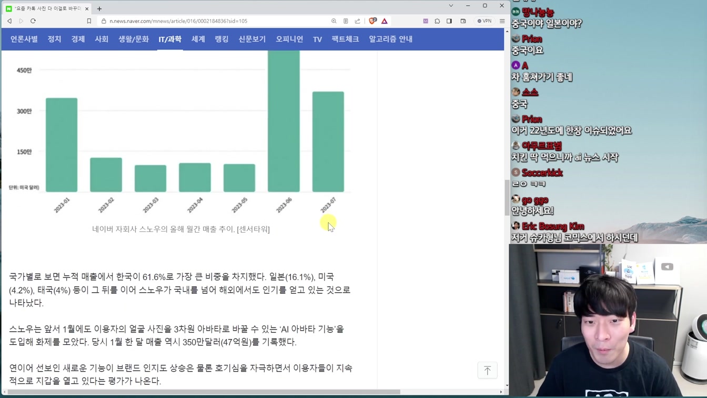Image resolution: width=707 pixels, height=398 pixels.
Task: Bookmark this page with the bookmark icon
Action: point(89,21)
